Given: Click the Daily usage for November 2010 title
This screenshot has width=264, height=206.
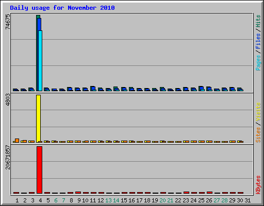Looking at the screenshot, I should coord(62,8).
